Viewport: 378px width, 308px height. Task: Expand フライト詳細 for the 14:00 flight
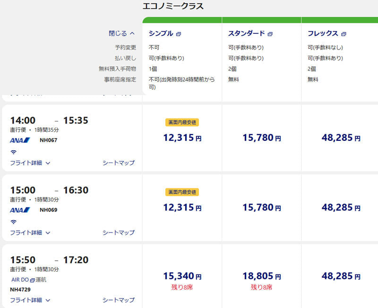pos(30,163)
